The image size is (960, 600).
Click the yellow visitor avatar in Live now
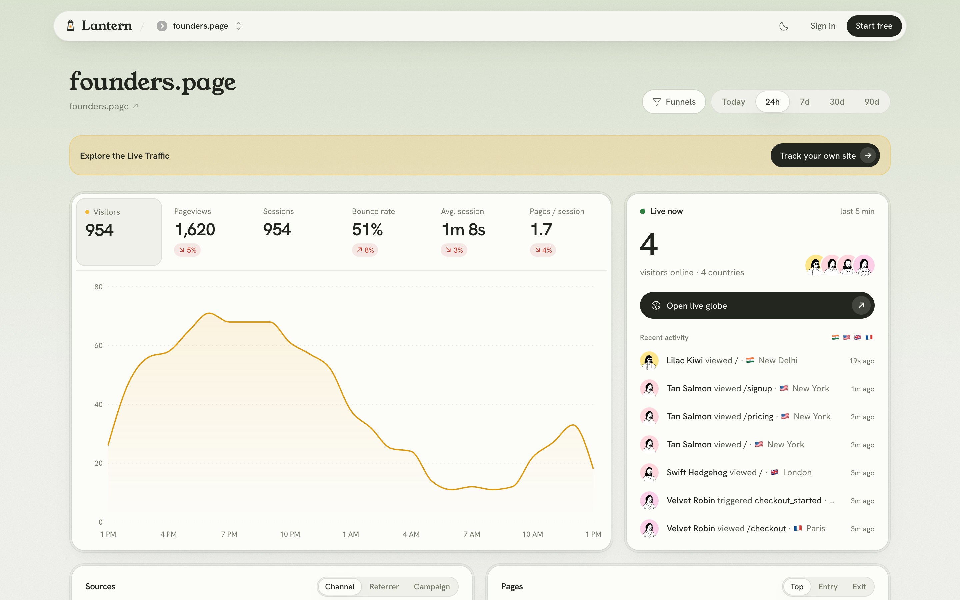tap(815, 265)
